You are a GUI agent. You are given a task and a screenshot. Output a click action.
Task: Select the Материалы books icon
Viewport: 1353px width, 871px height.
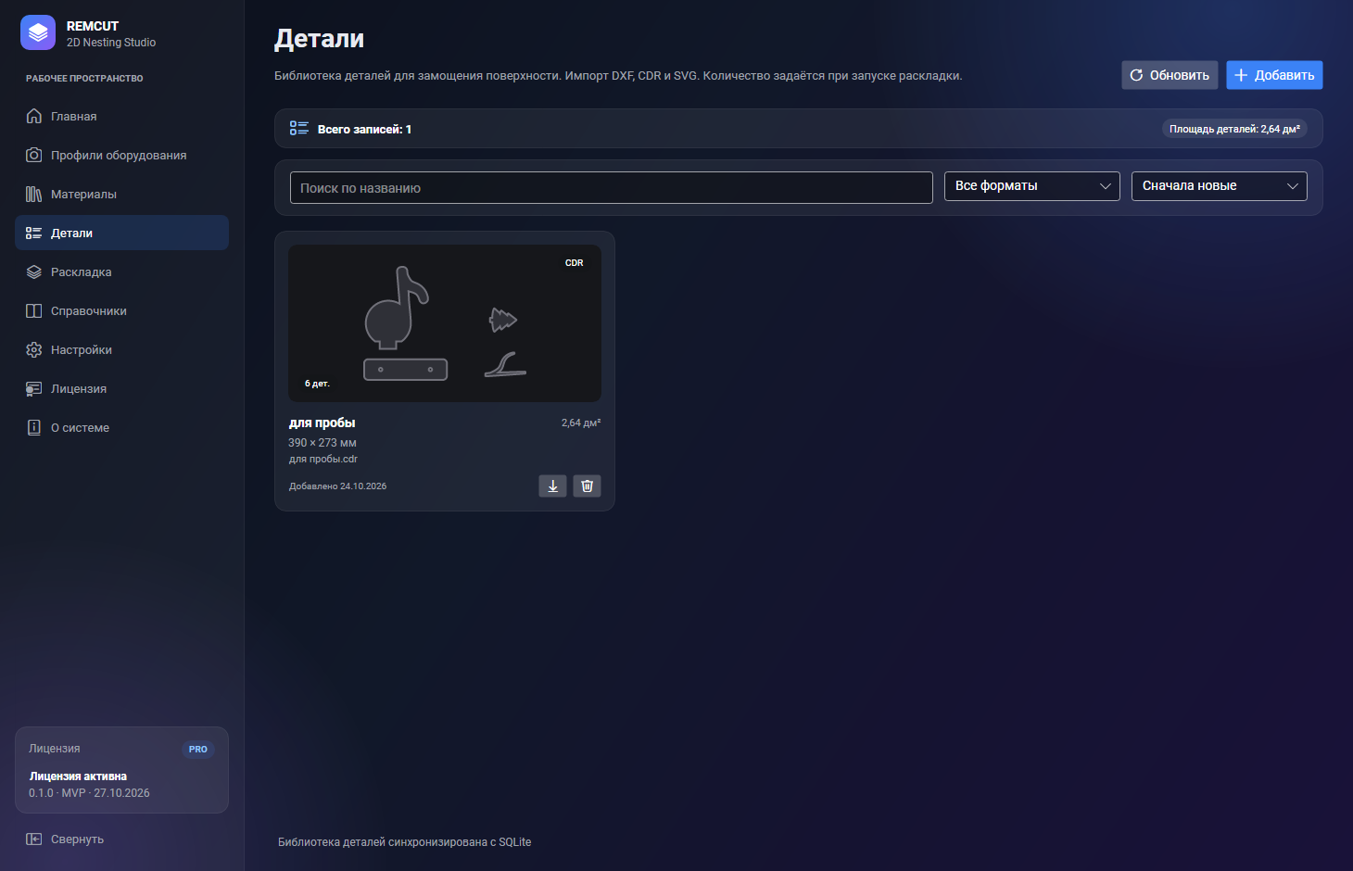pos(34,194)
